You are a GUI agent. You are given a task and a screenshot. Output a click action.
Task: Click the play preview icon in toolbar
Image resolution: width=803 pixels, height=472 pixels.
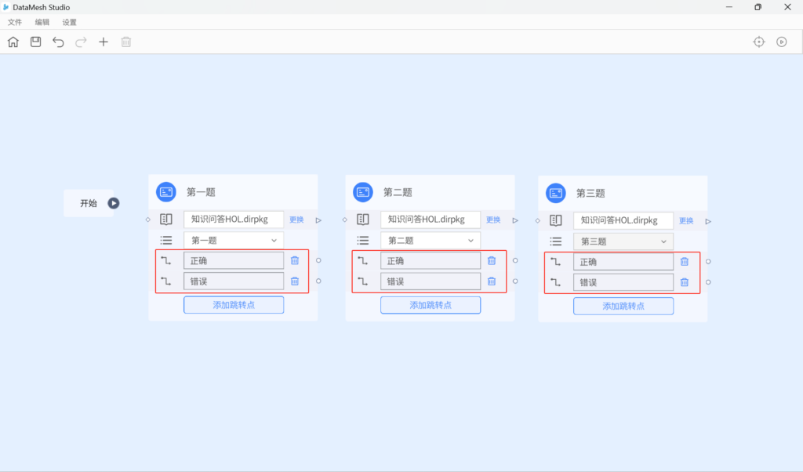[781, 42]
